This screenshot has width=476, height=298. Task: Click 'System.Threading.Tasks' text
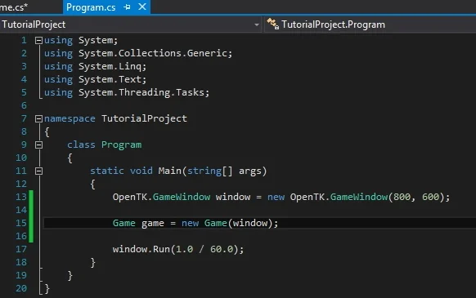click(141, 92)
